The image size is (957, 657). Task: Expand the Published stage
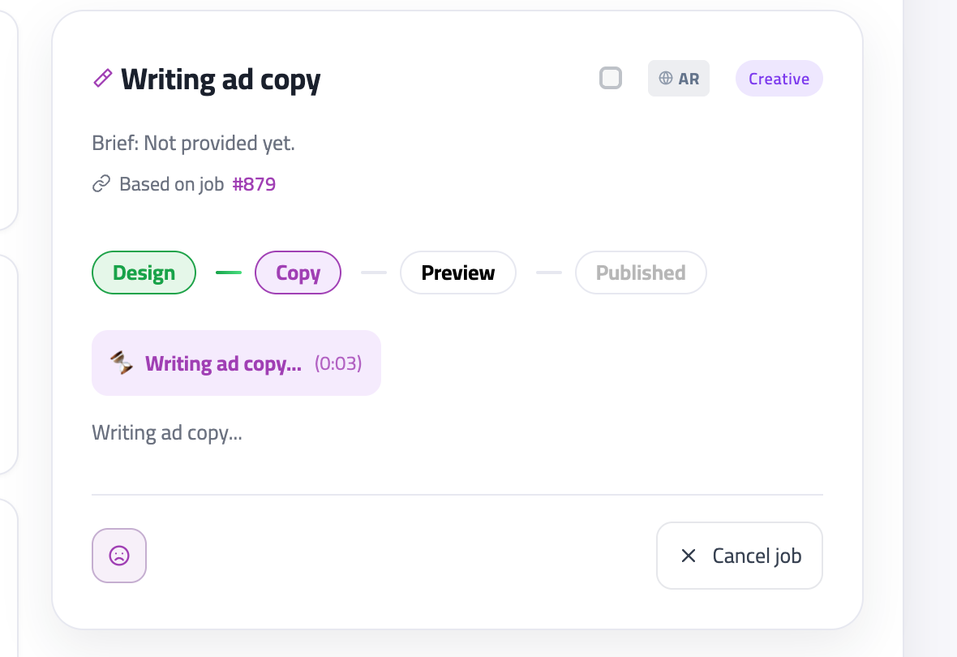point(641,273)
